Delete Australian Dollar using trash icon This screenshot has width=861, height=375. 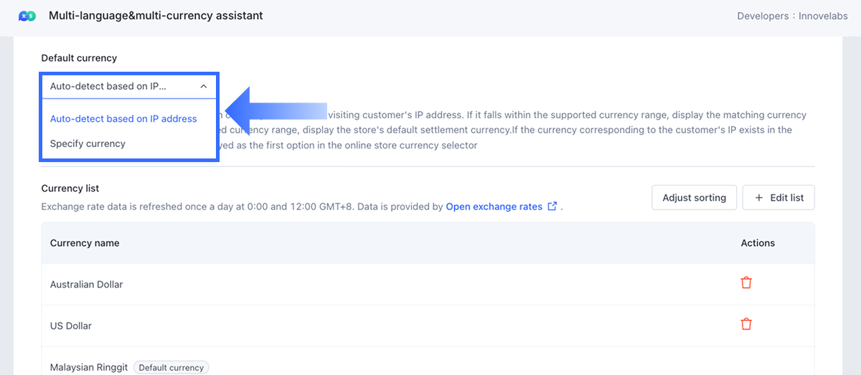point(746,283)
